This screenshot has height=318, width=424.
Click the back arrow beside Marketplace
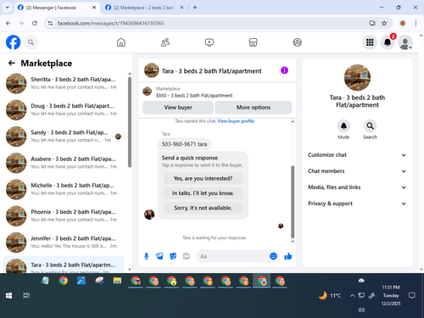(12, 63)
